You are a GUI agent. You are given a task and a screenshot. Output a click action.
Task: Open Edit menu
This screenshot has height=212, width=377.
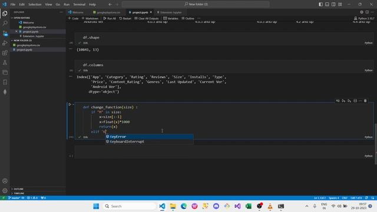pos(22,4)
